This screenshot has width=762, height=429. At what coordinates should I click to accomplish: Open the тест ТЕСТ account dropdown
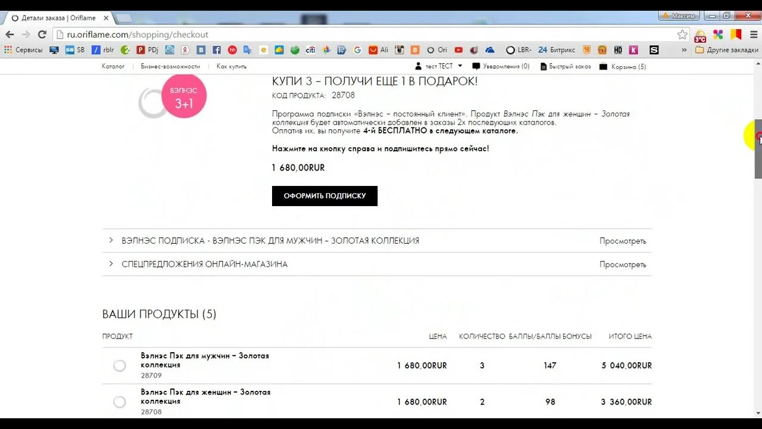click(439, 66)
